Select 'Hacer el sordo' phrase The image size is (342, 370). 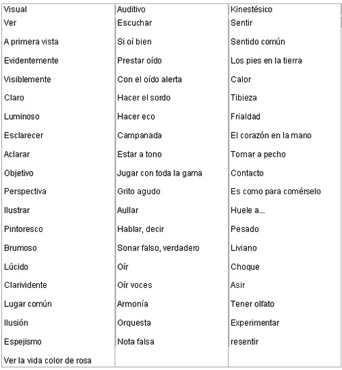pos(144,98)
